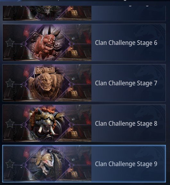Select the star icon on Stage 8

[10, 123]
